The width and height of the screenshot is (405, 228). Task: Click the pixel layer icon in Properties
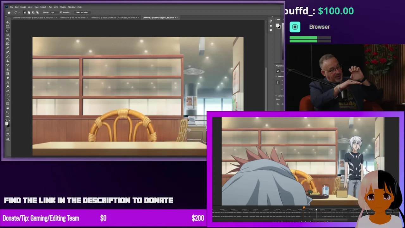[278, 71]
